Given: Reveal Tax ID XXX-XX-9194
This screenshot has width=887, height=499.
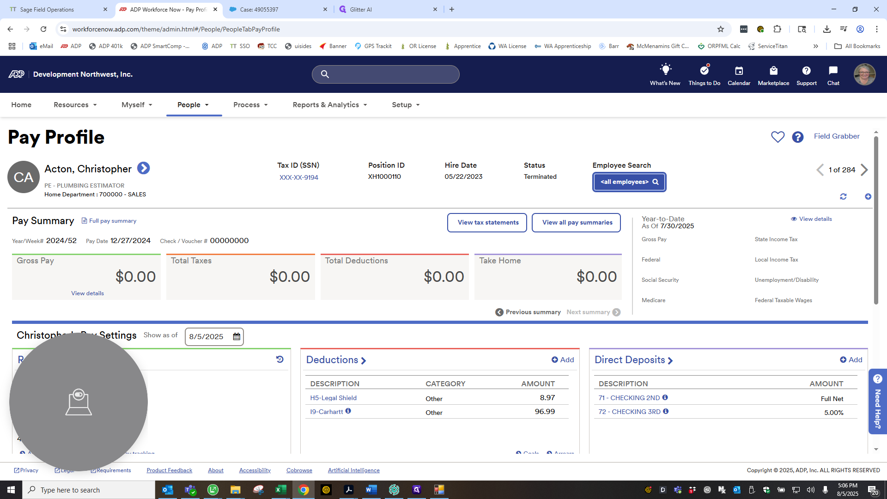Looking at the screenshot, I should [x=298, y=177].
